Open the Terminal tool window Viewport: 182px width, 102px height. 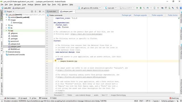pyautogui.click(x=43, y=98)
